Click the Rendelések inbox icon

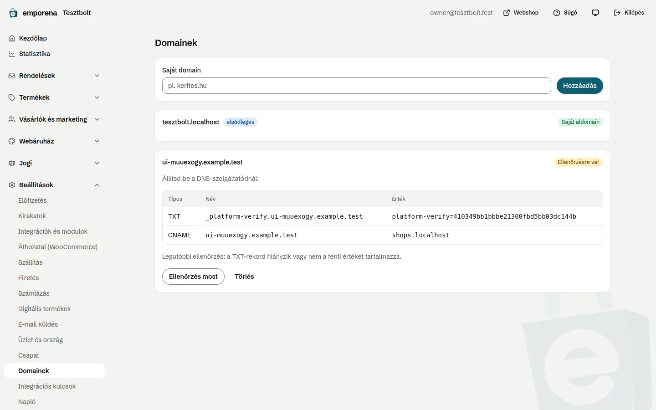point(12,76)
